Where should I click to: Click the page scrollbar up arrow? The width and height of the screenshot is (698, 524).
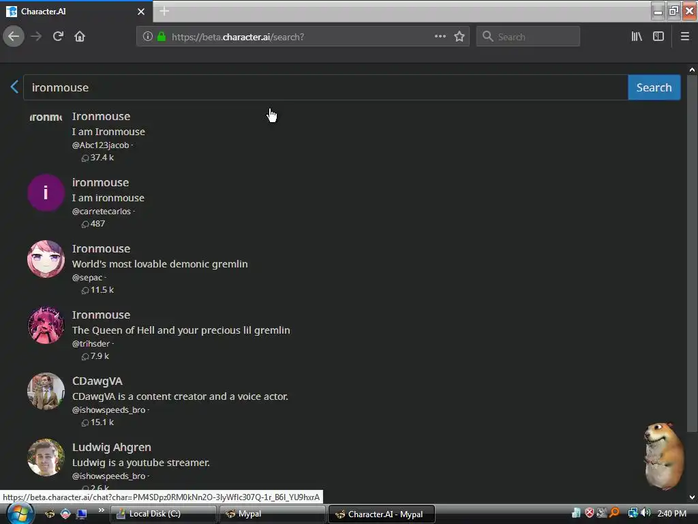pyautogui.click(x=692, y=70)
